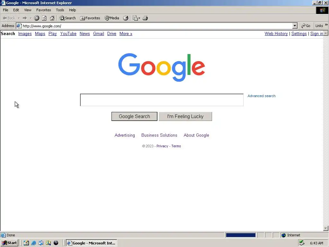The width and height of the screenshot is (329, 247).
Task: Click the Sign in link
Action: click(x=316, y=33)
